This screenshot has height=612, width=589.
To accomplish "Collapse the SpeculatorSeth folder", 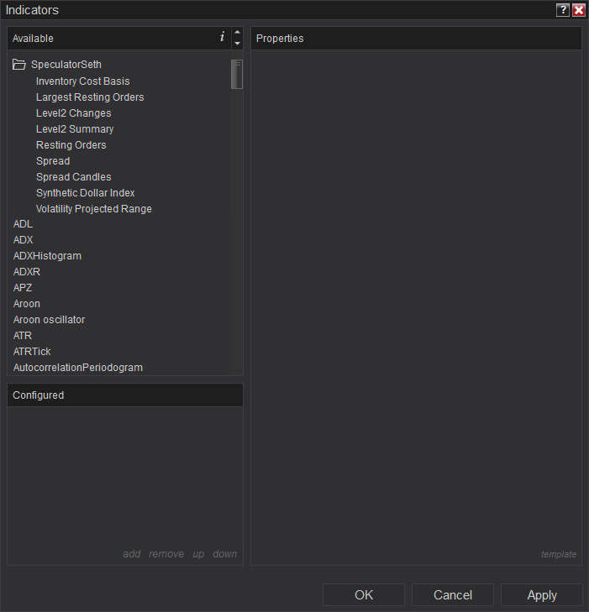I will point(18,65).
